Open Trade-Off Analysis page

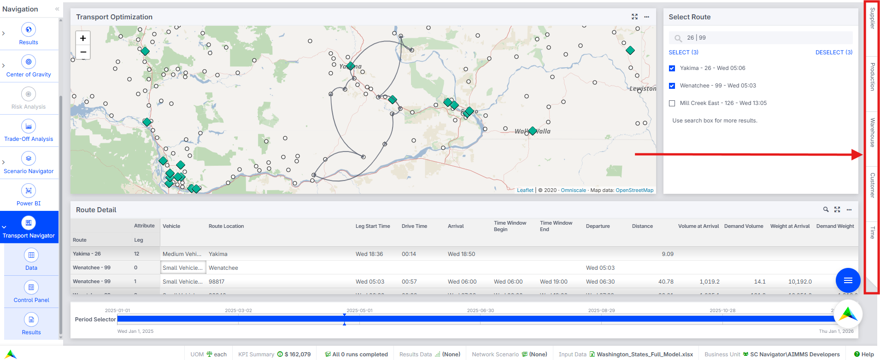(x=29, y=131)
